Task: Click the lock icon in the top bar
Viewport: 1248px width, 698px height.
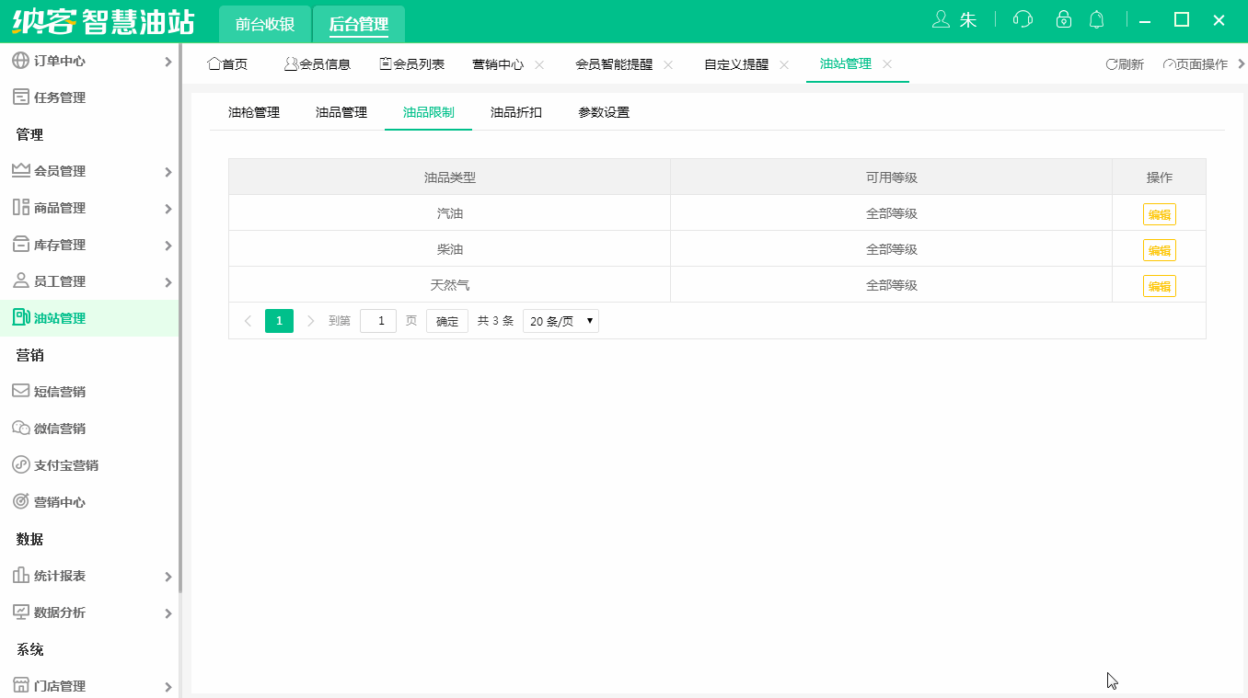Action: (1063, 18)
